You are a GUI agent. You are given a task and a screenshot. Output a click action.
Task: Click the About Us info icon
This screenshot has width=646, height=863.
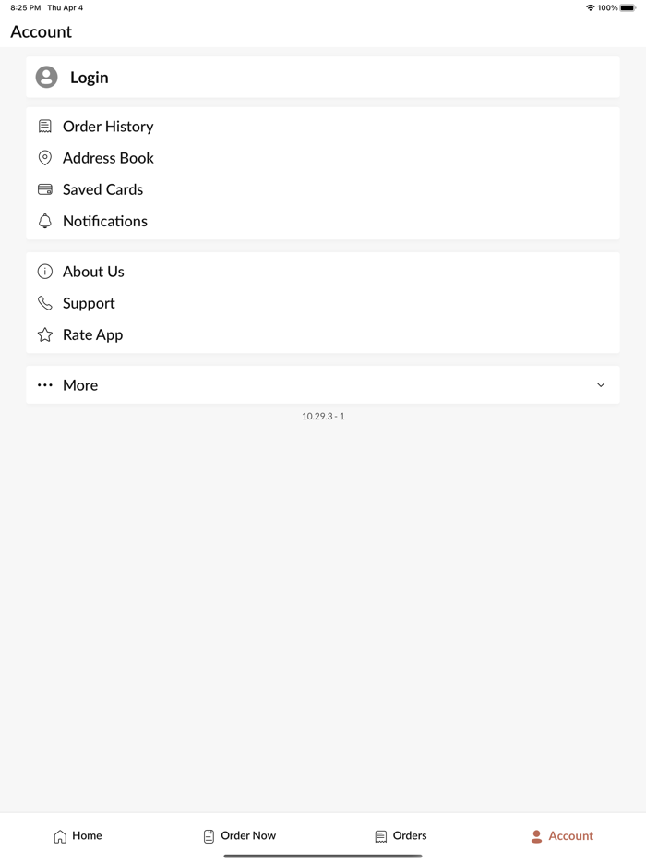(45, 272)
